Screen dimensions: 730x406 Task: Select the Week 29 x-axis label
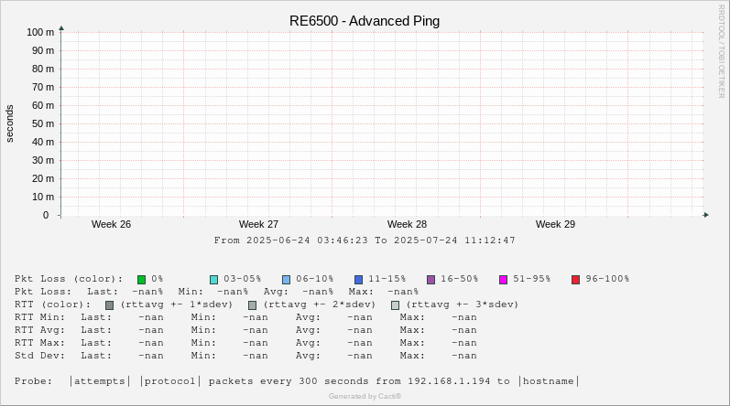[x=555, y=224]
